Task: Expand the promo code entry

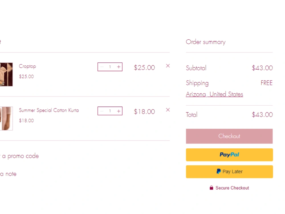Action: [19, 156]
